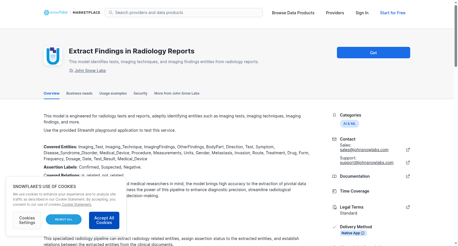Viewport: 458px width, 246px height.
Task: Click the Native App badge
Action: point(353,233)
